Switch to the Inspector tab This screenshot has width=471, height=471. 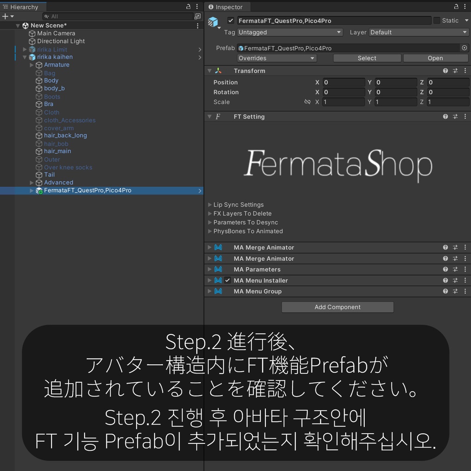[x=227, y=7]
